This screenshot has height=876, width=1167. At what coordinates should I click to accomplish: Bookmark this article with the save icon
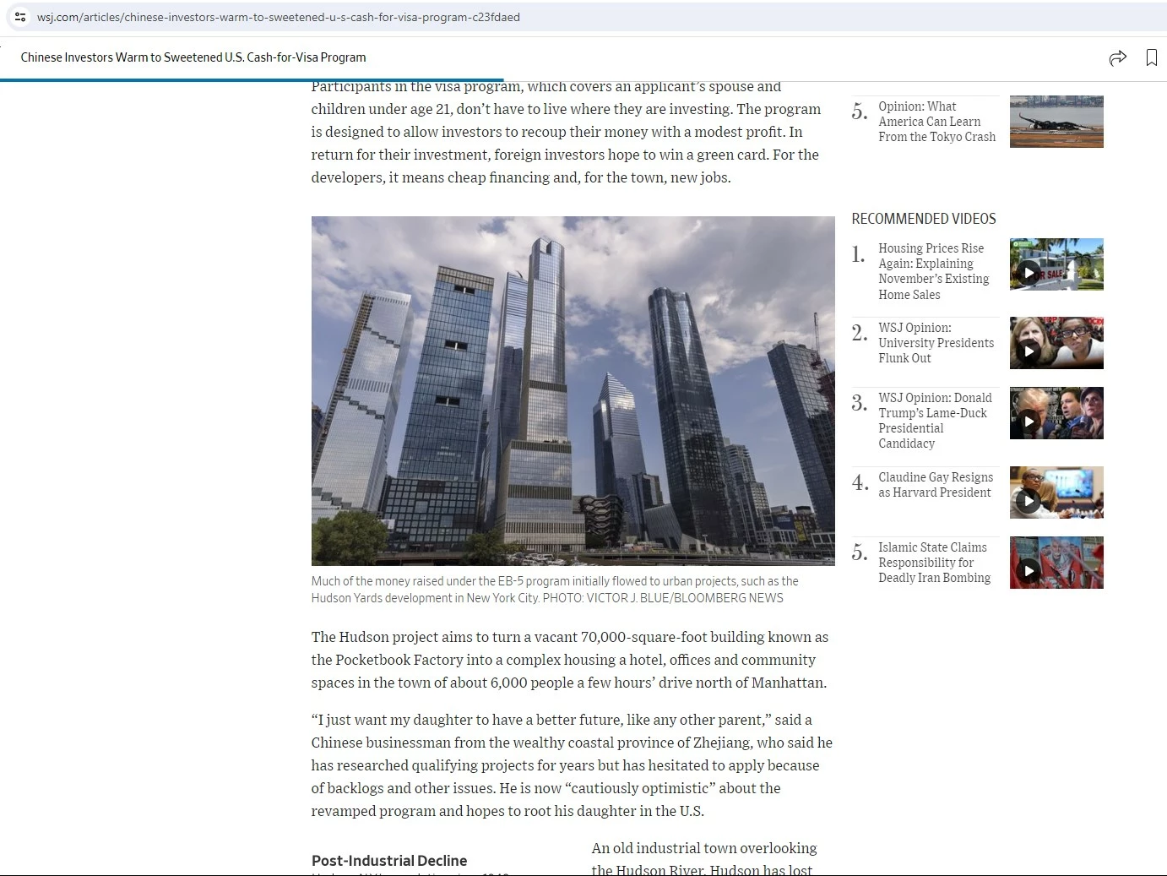coord(1151,57)
